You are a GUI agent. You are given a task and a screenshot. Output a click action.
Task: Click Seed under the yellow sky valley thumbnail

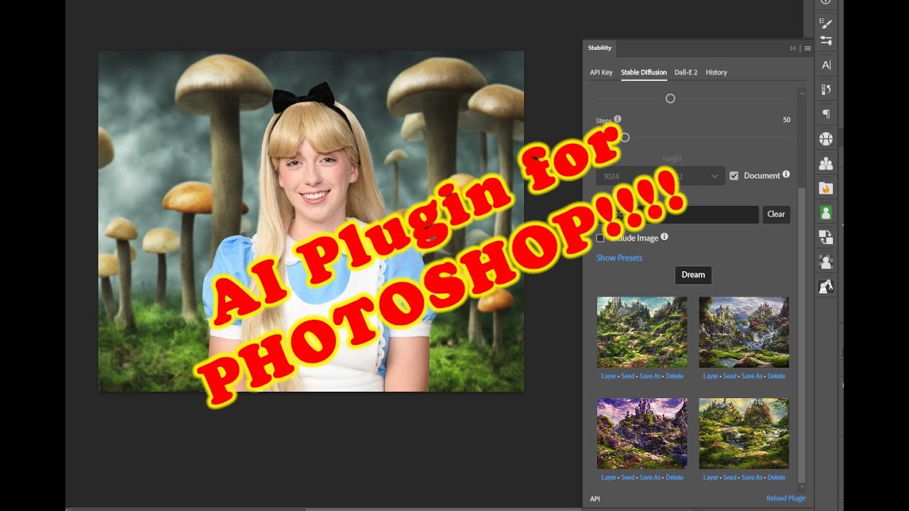[729, 478]
